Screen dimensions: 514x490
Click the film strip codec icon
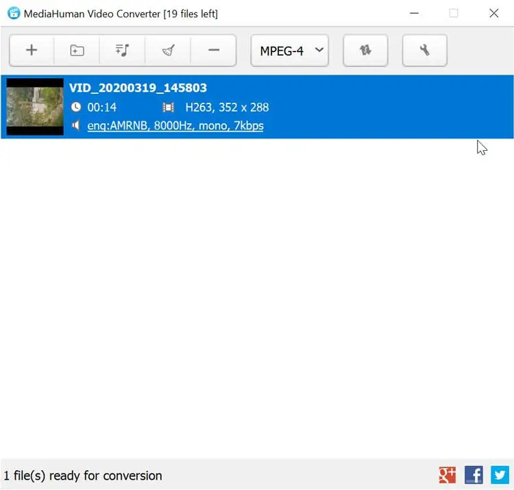pyautogui.click(x=169, y=107)
